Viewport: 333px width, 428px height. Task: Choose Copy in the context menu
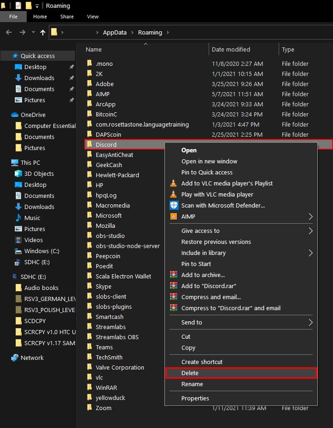[x=241, y=348]
